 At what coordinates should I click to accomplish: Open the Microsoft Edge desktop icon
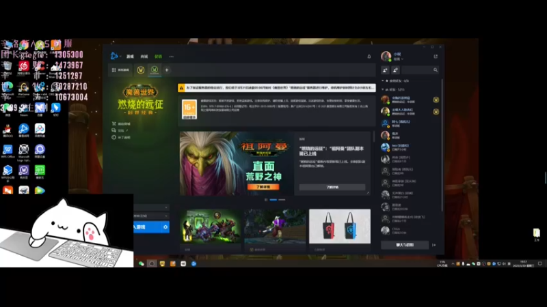tap(8, 89)
